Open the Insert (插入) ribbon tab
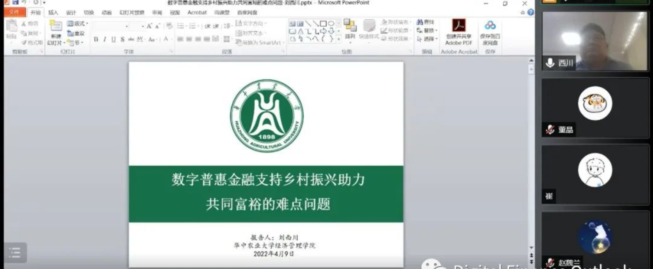Viewport: 653px width, 269px height. tap(53, 12)
